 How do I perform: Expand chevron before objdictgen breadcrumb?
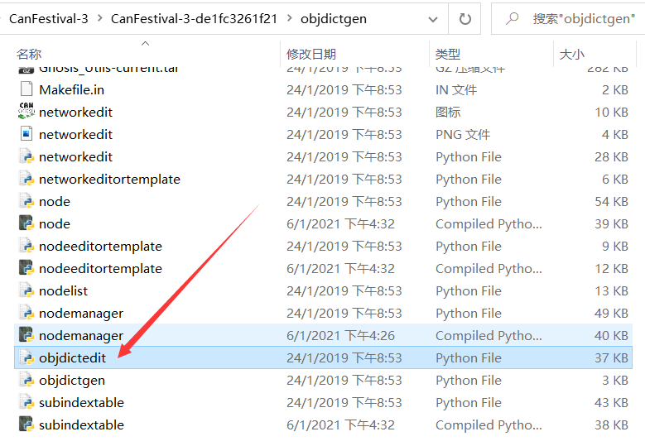(289, 18)
